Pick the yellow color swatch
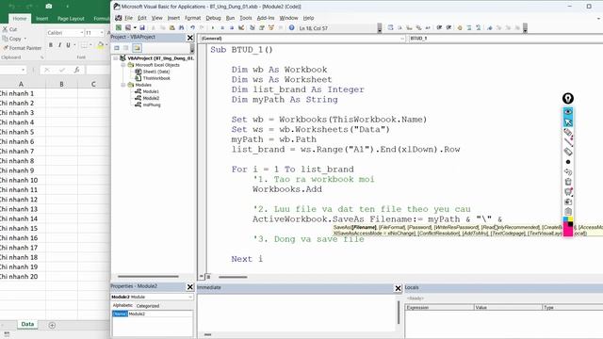 (570, 219)
